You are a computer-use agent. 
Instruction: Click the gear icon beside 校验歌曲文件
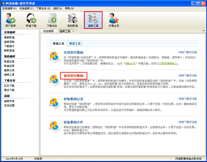(54, 127)
